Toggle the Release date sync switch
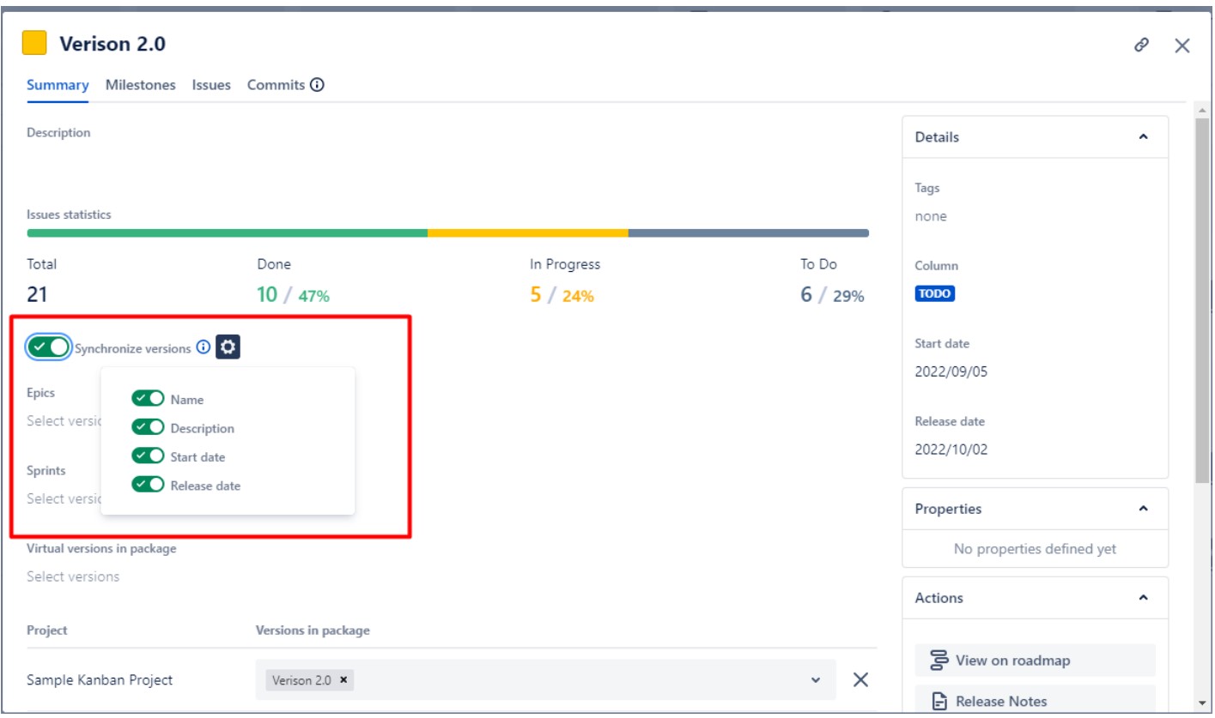Viewport: 1215px width, 718px height. pos(148,485)
